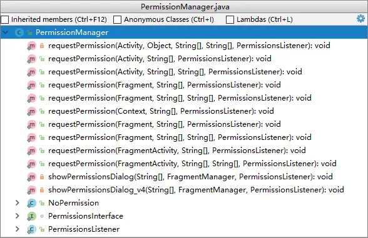Expand the NoPermission class node

(x=17, y=203)
